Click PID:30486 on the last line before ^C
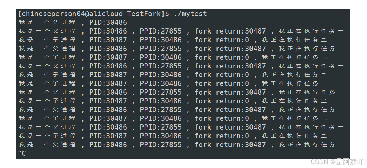Screen dimensions: 367x168 click(108, 145)
